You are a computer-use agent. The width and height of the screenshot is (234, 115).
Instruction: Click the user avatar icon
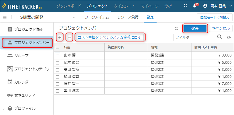[x=205, y=6]
